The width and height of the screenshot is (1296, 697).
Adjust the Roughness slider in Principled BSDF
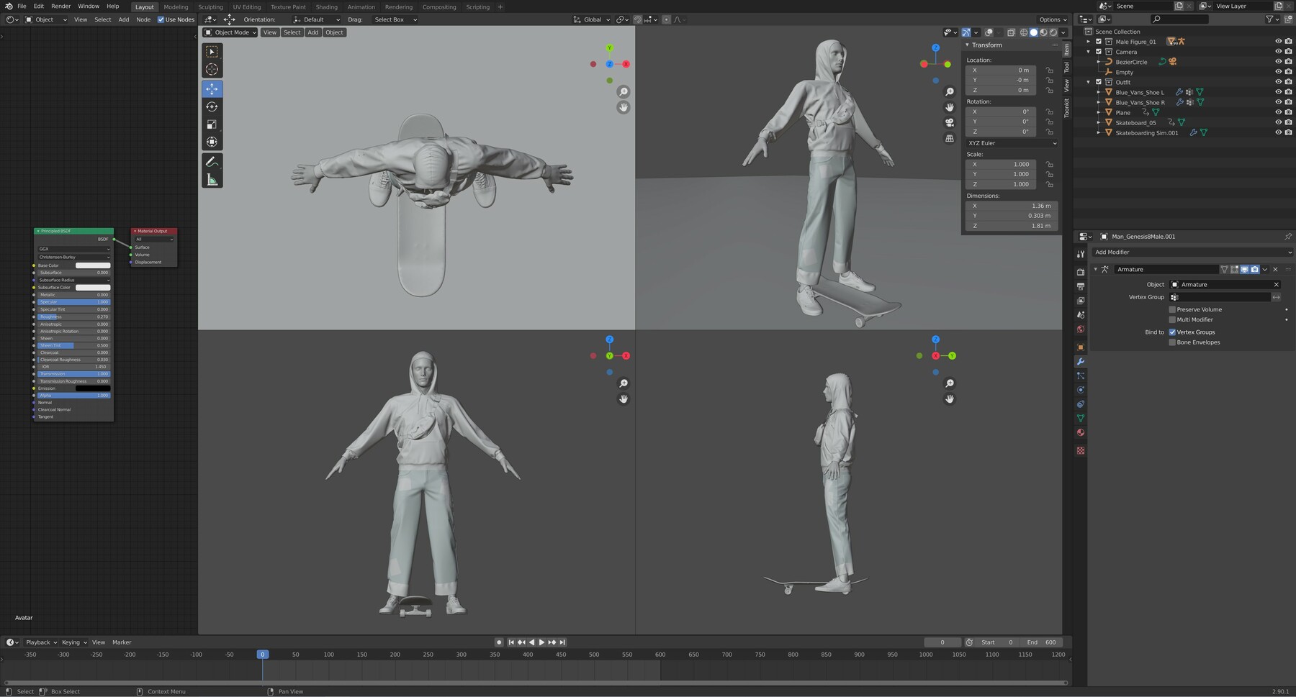click(x=73, y=316)
